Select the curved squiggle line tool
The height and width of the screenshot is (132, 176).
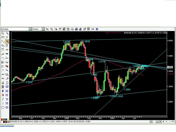(3, 99)
